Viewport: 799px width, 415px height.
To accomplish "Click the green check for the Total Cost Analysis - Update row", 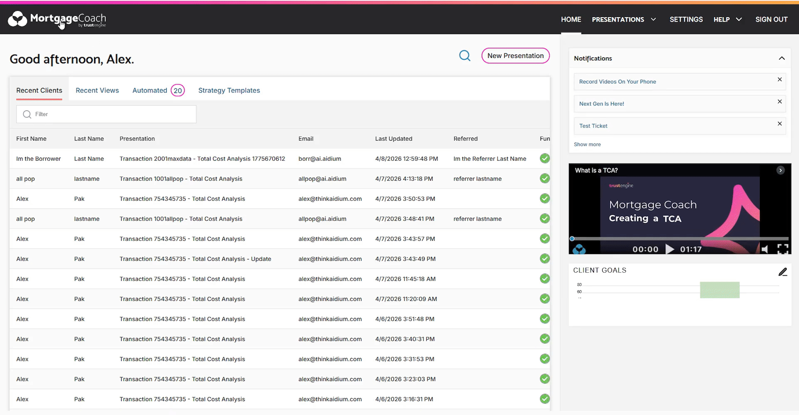I will pos(544,259).
